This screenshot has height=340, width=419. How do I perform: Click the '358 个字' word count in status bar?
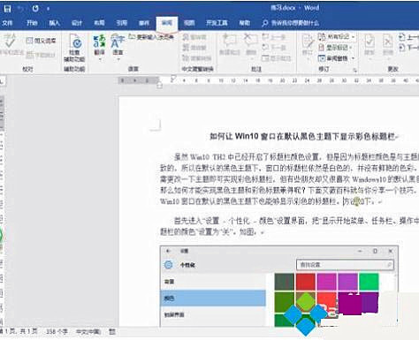pos(57,331)
